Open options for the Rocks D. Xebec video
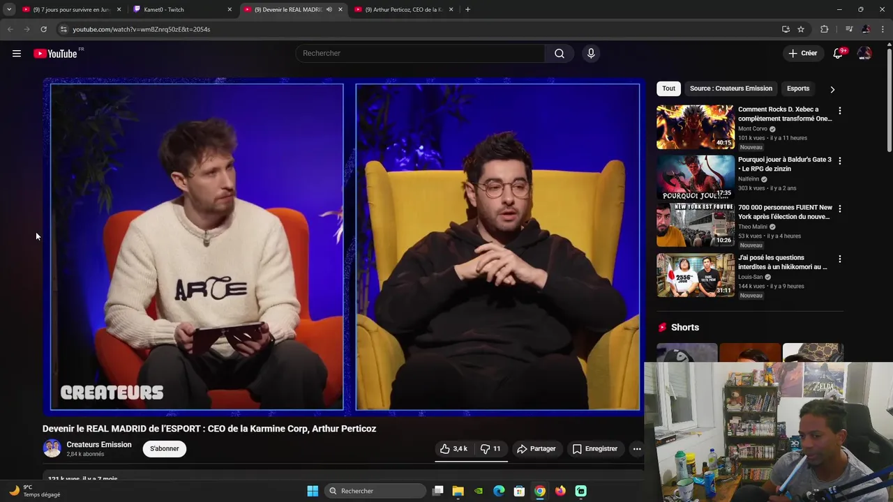 pos(839,111)
